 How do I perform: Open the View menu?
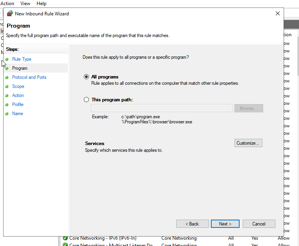tap(25, 4)
